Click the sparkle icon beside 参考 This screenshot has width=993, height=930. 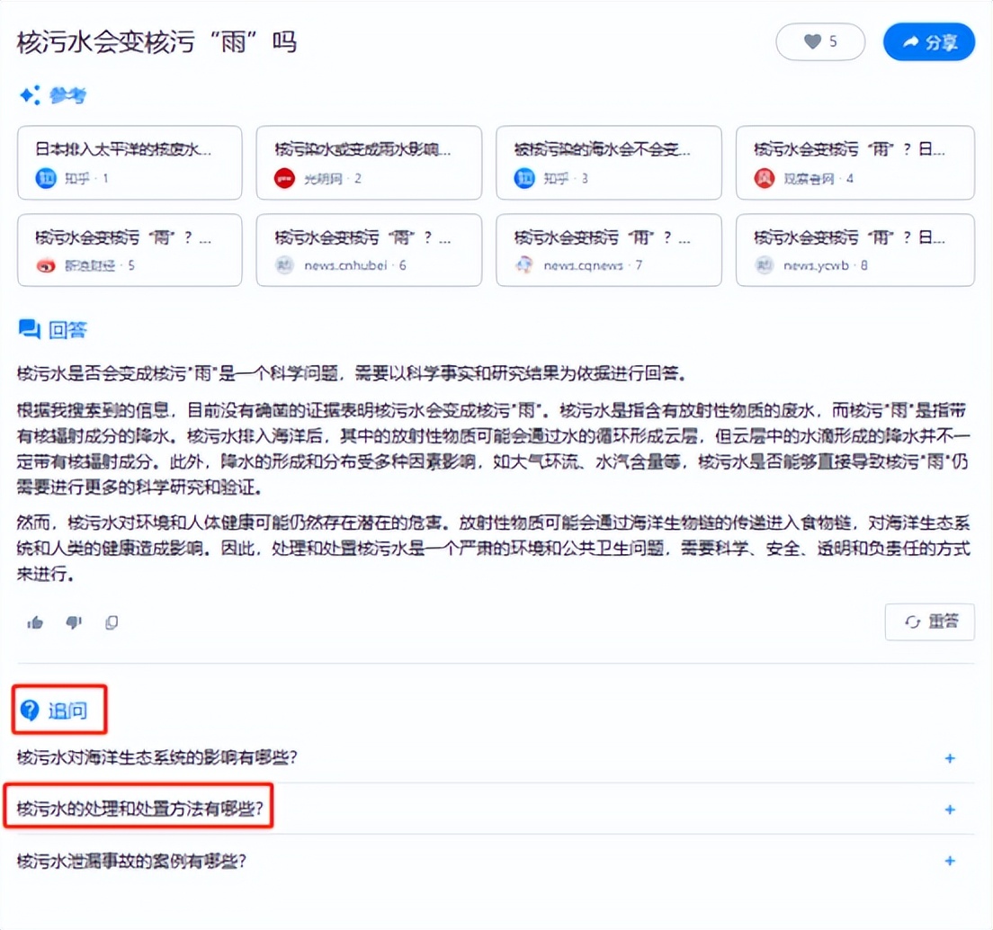point(25,94)
